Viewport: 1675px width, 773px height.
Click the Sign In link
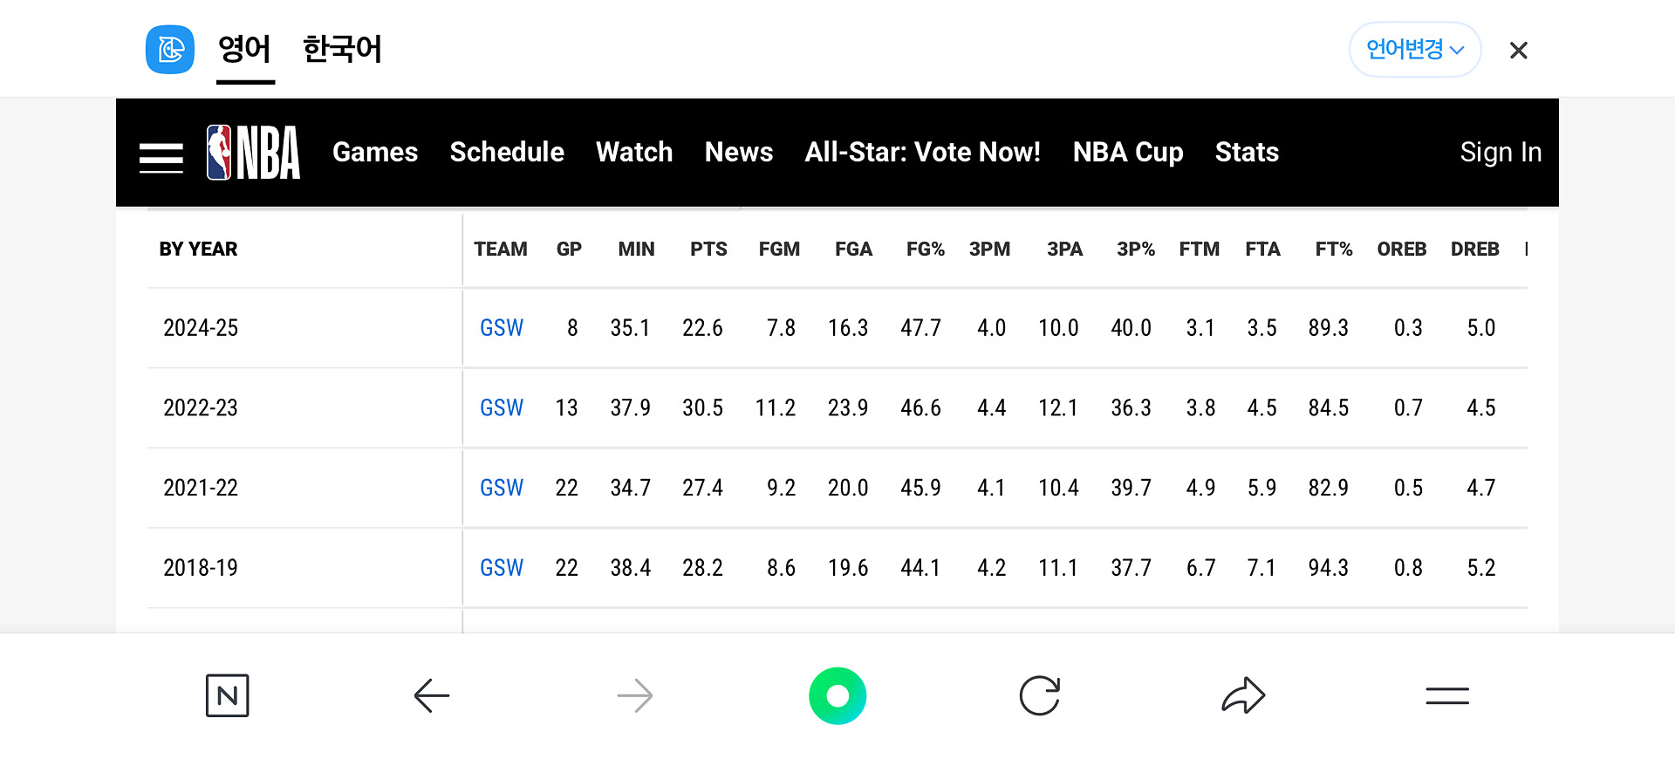(1501, 153)
